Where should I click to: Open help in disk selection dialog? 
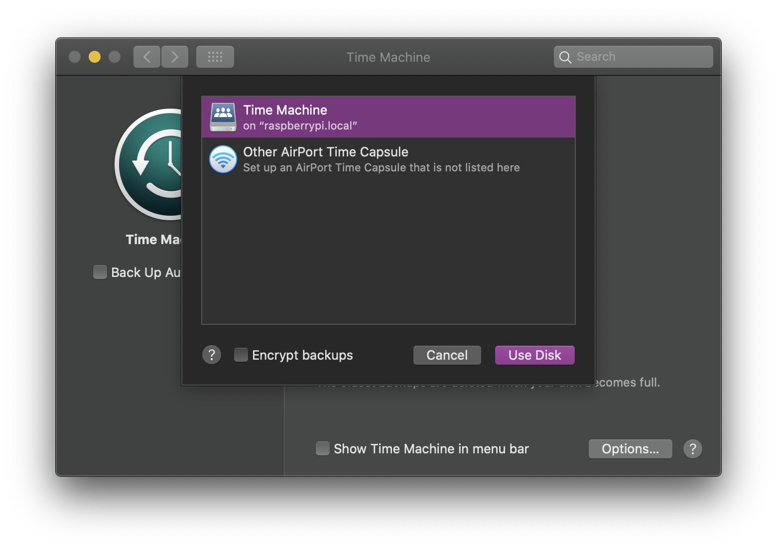click(212, 355)
